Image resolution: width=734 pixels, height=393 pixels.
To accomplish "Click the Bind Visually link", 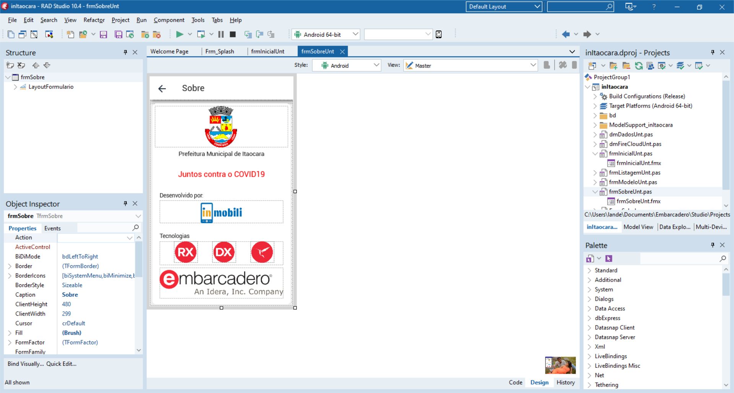I will 26,364.
